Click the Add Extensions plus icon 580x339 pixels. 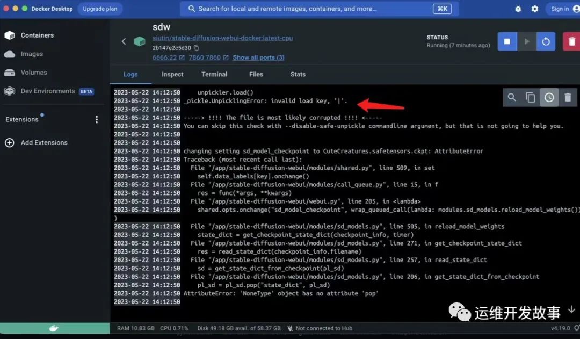coord(10,143)
